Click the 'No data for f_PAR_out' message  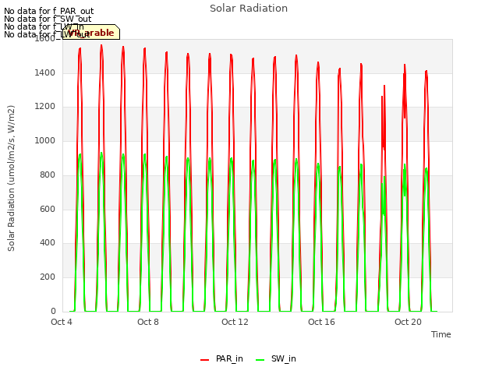point(48,12)
